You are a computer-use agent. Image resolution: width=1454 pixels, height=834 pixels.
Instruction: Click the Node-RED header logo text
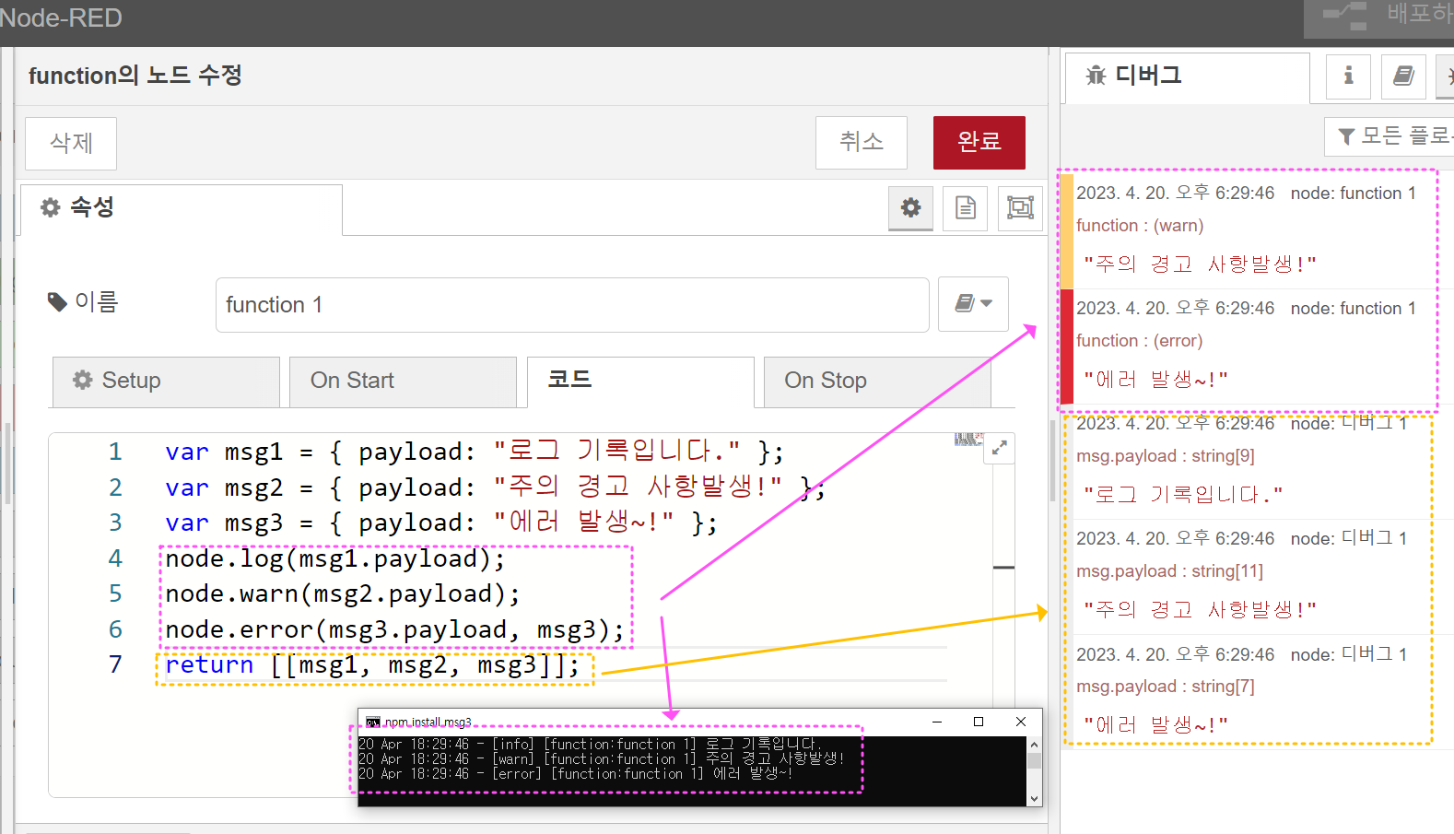(x=61, y=18)
